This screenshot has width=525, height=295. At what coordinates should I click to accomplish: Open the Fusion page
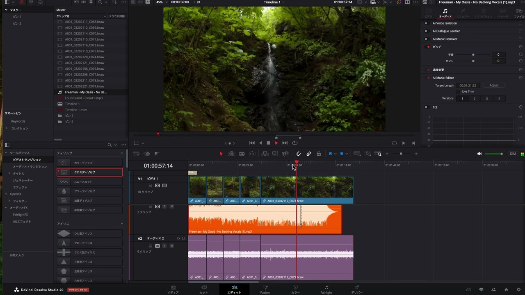point(265,289)
